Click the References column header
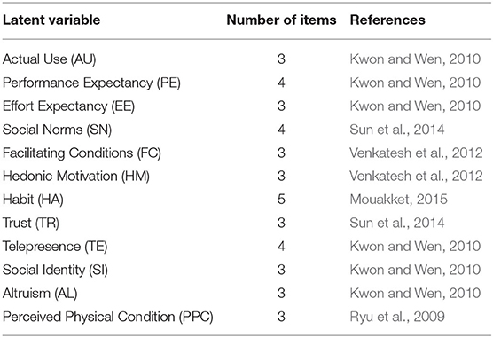493x338 pixels. coord(387,20)
